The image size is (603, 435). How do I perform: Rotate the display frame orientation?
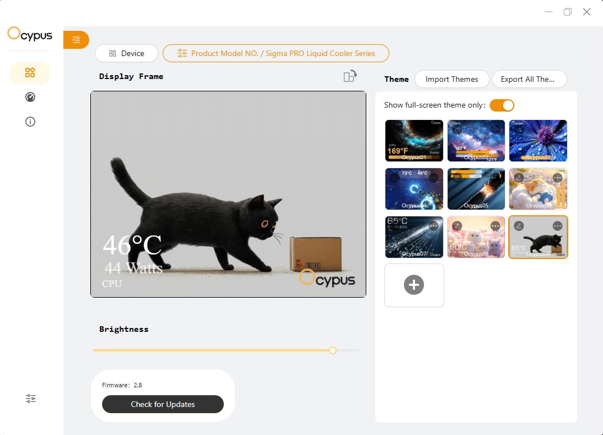coord(350,76)
